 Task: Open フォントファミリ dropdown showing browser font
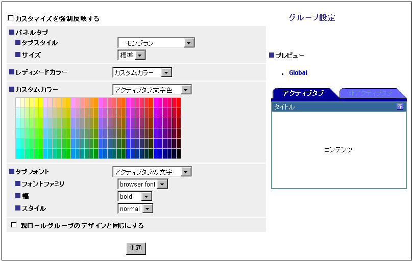142,184
